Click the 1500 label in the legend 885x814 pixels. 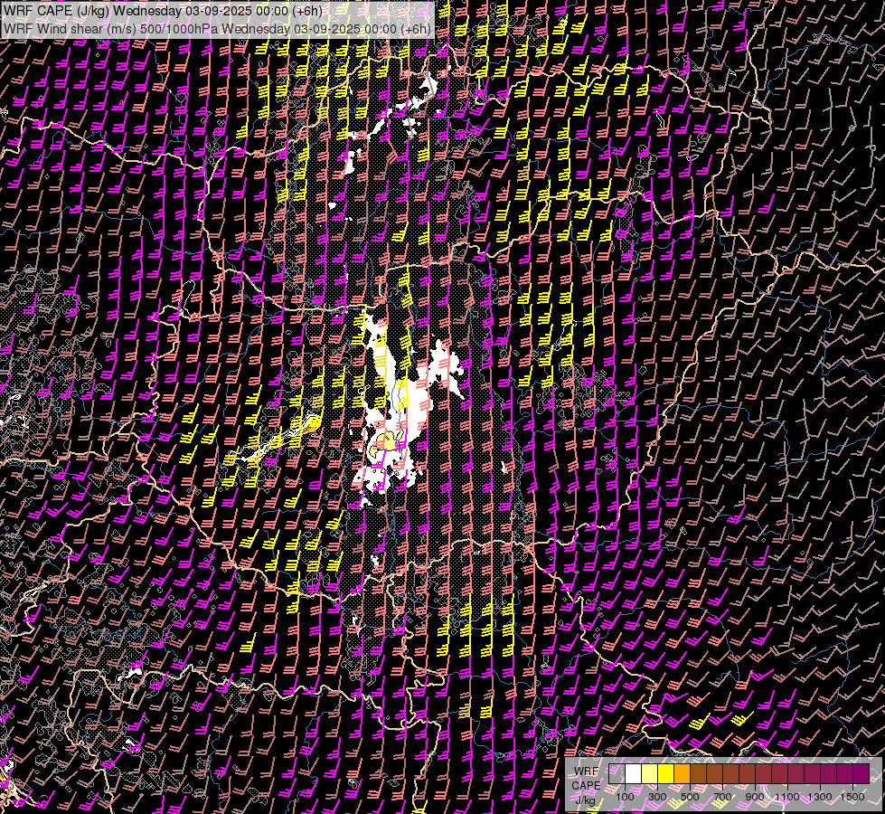(852, 797)
